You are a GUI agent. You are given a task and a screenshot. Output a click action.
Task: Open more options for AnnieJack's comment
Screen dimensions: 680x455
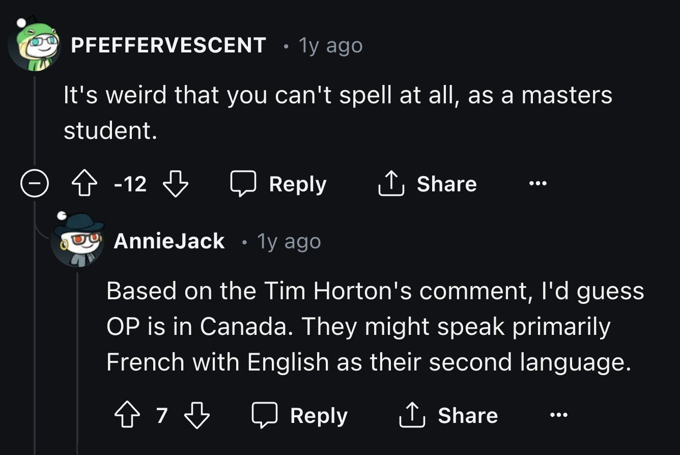(558, 416)
